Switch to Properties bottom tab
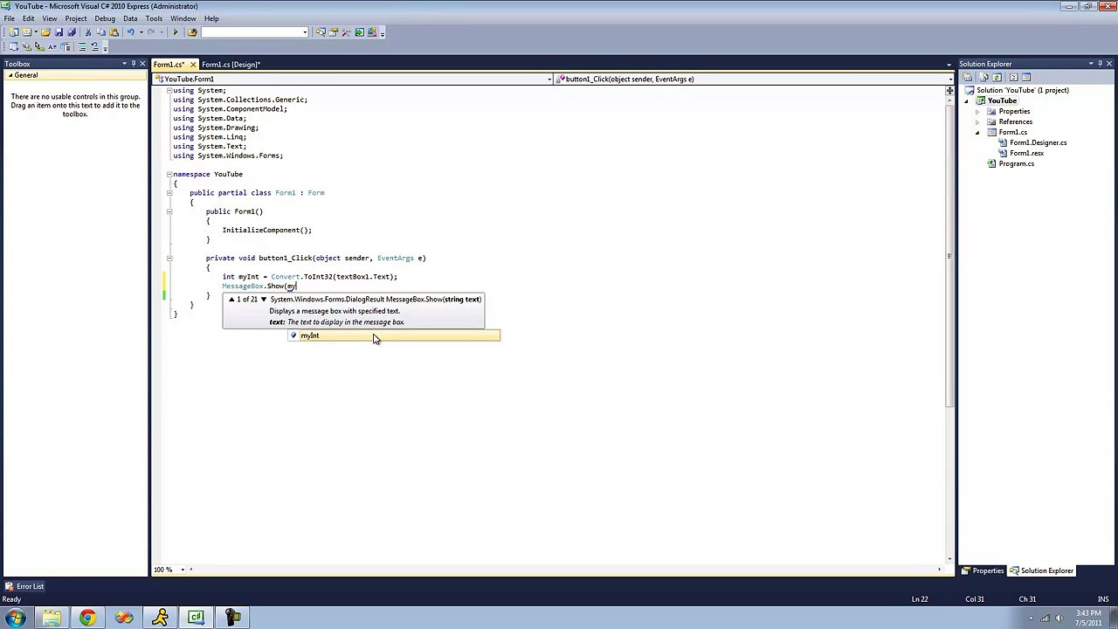The height and width of the screenshot is (629, 1118). (983, 570)
